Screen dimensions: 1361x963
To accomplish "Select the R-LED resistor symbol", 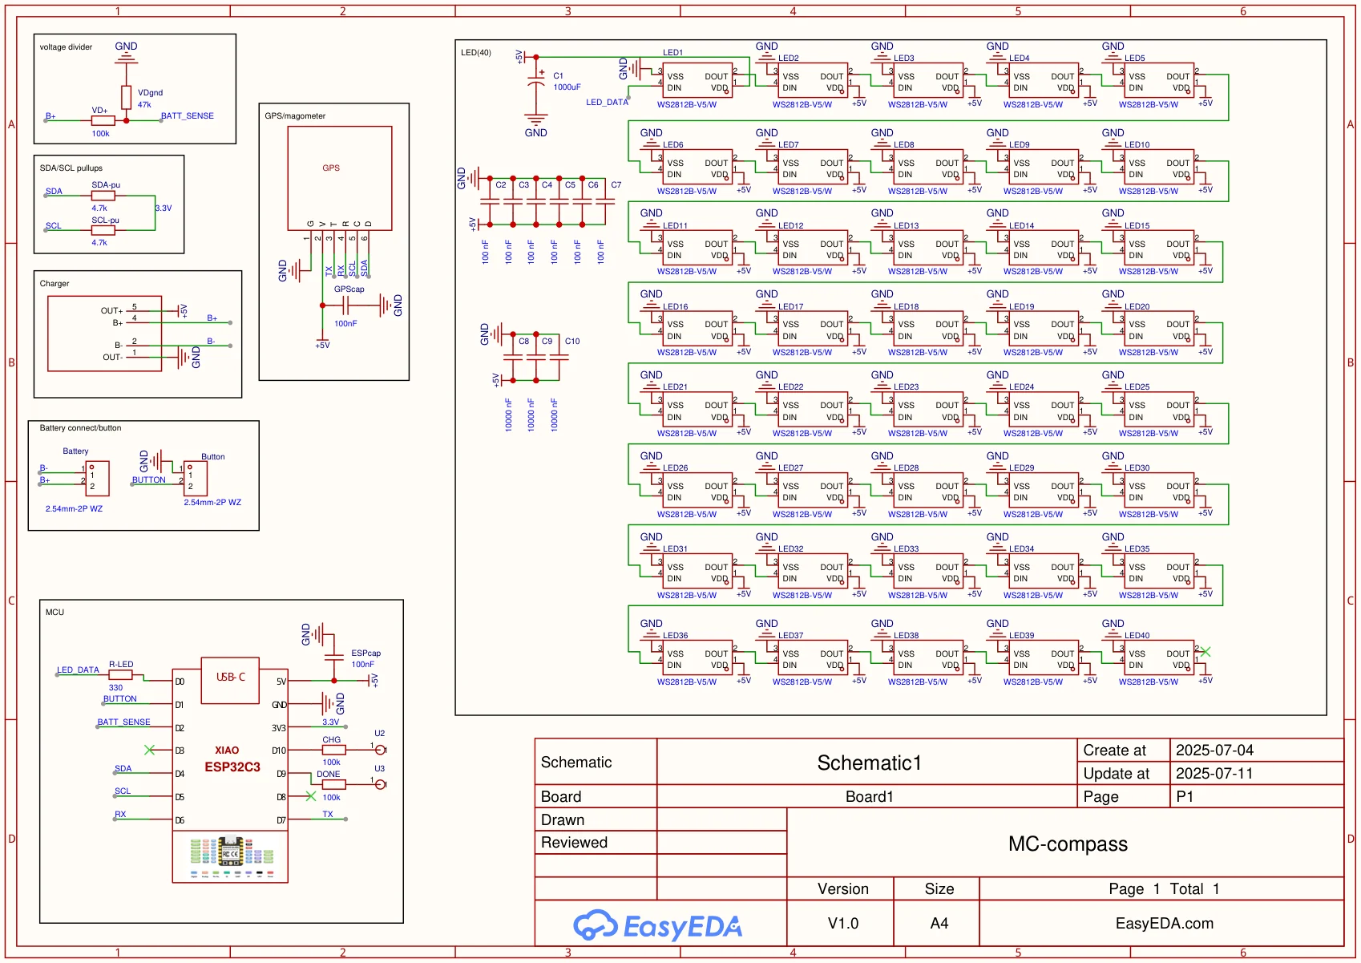I will pos(121,674).
